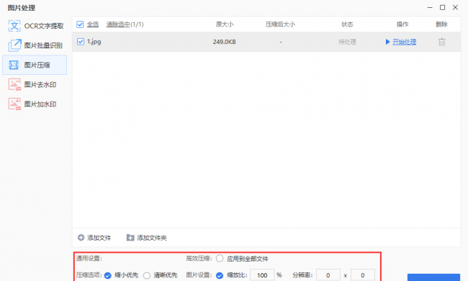Click the plus icon for 添加文件
Viewport: 468px width, 281px height.
pos(81,238)
